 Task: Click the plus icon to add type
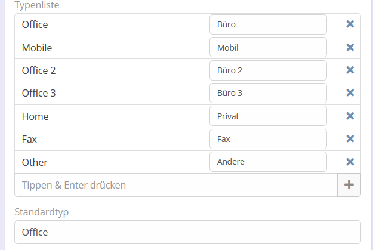(x=349, y=185)
